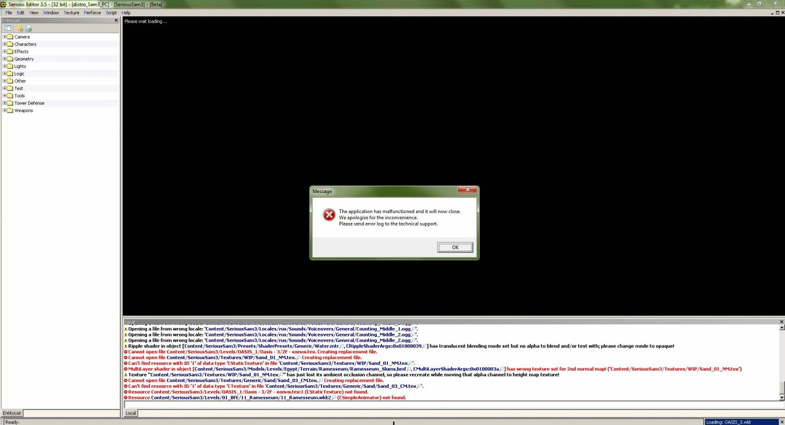
Task: Open the File menu
Action: tap(9, 13)
